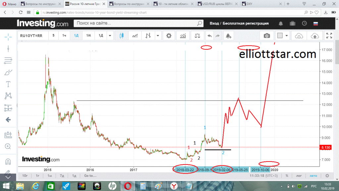
Task: Click Вход login link
Action: point(214,24)
